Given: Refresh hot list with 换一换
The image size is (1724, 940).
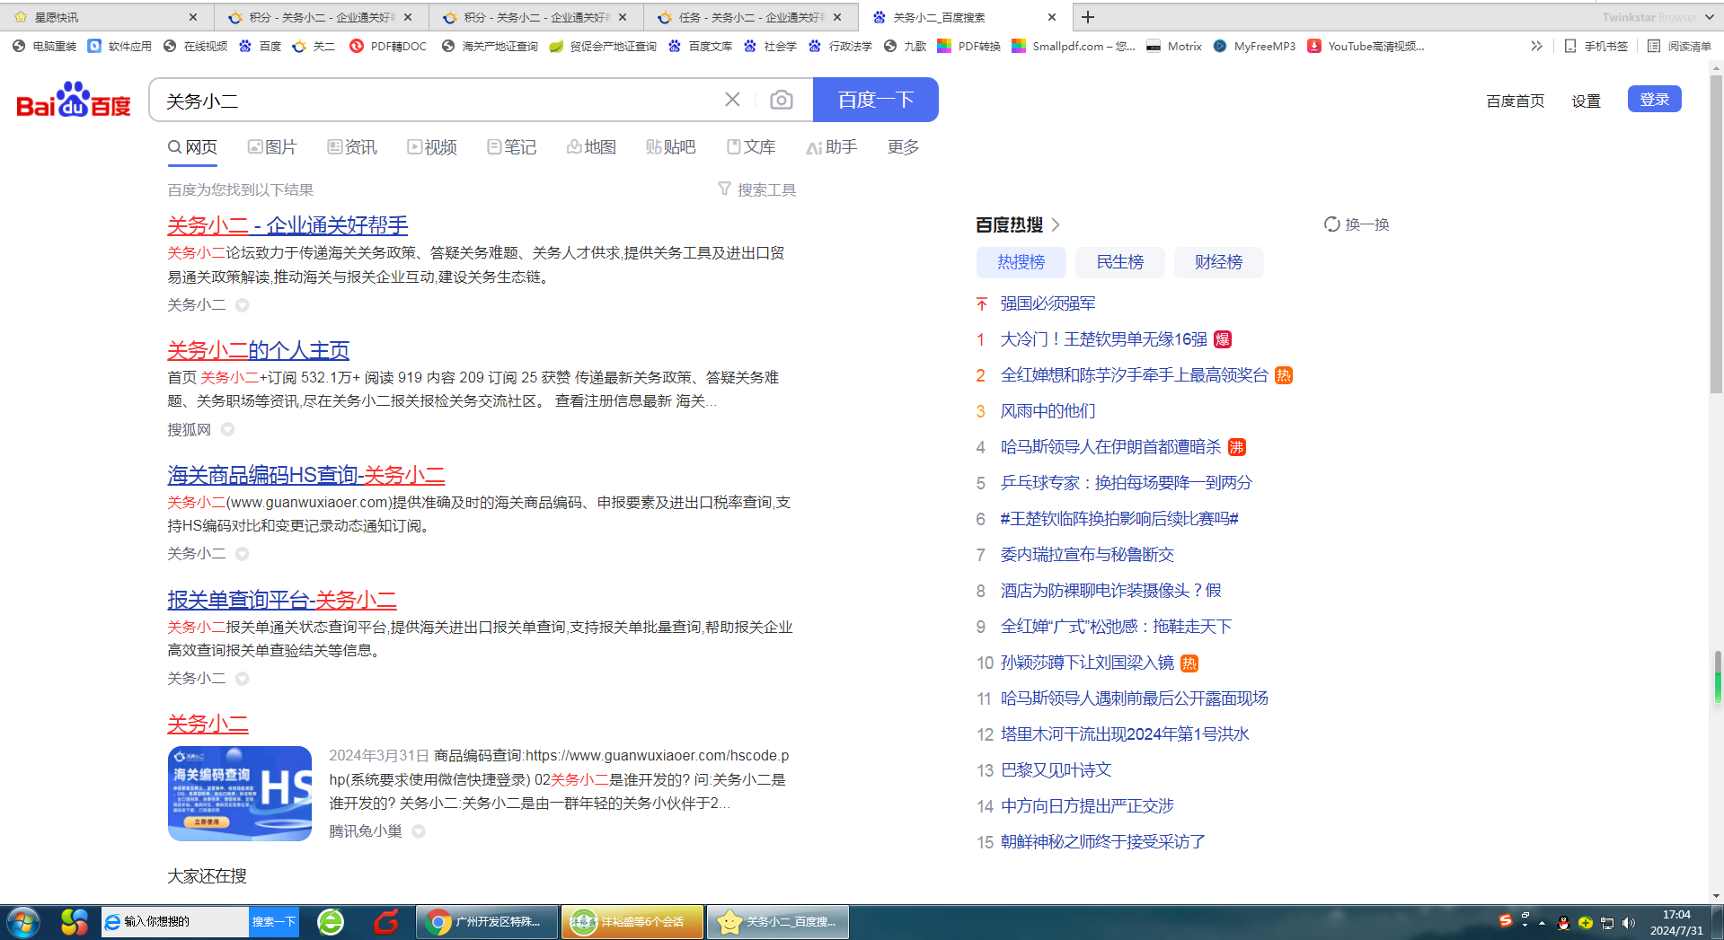Looking at the screenshot, I should click(1357, 224).
